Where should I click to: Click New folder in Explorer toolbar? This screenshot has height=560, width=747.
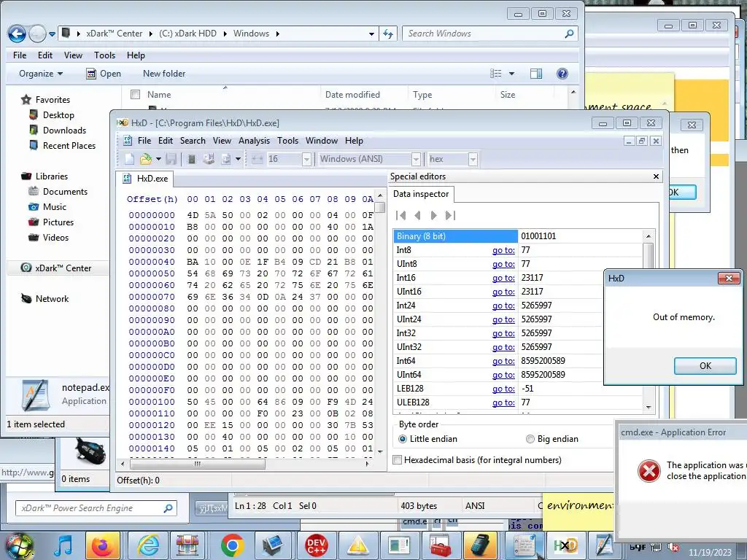(164, 74)
